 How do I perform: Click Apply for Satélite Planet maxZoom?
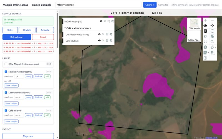click(29, 76)
